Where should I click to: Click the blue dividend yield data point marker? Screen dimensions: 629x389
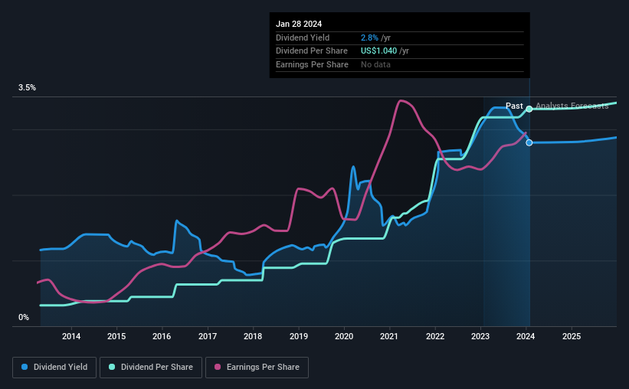(x=529, y=142)
